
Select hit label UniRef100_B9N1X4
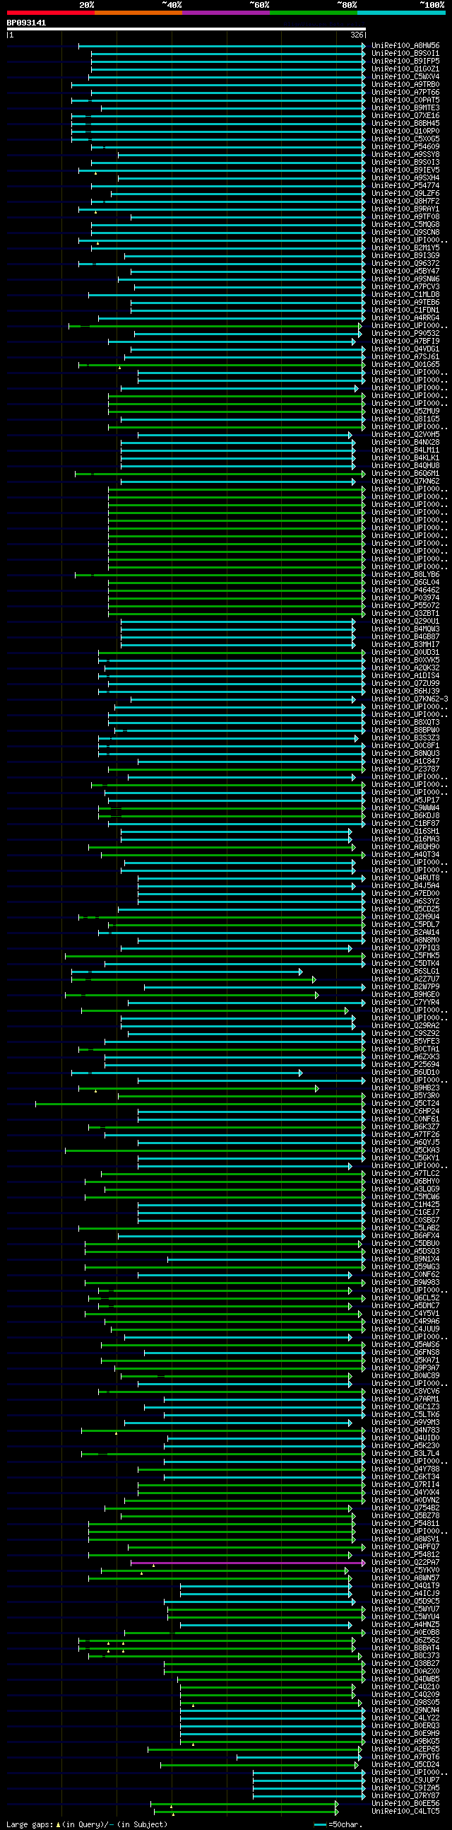405,1259
